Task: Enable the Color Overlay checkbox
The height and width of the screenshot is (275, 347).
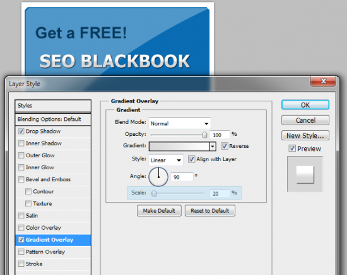Action: (x=21, y=228)
